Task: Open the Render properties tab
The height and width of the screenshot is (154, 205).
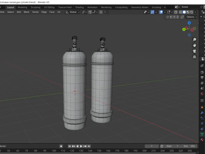Action: (x=202, y=72)
